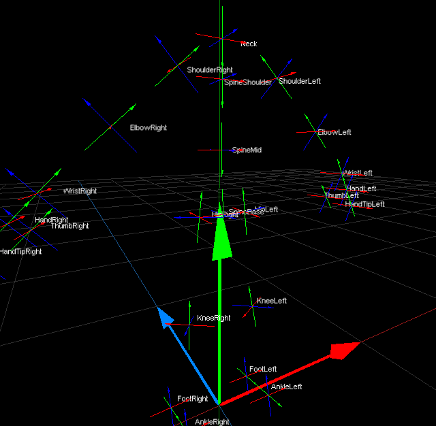Select the ShoulderLeft joint label
The height and width of the screenshot is (426, 436).
coord(299,82)
